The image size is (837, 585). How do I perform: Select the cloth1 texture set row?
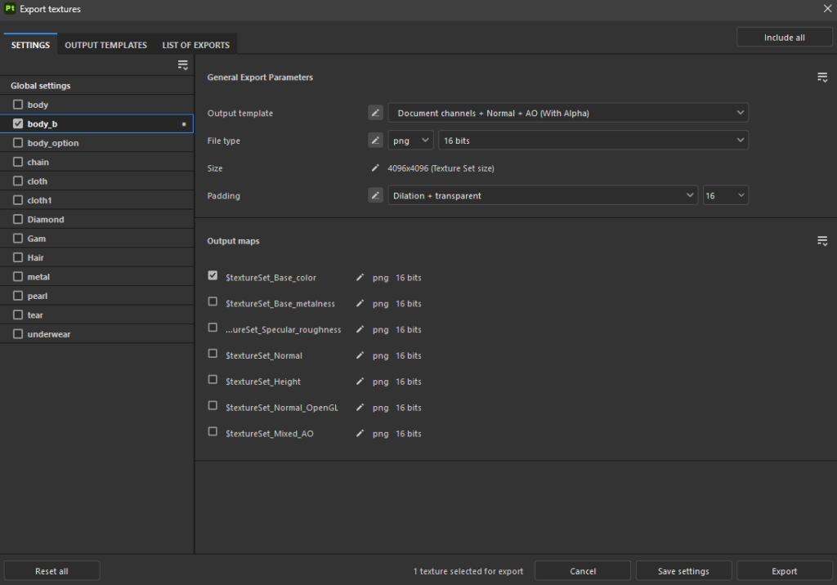[96, 200]
